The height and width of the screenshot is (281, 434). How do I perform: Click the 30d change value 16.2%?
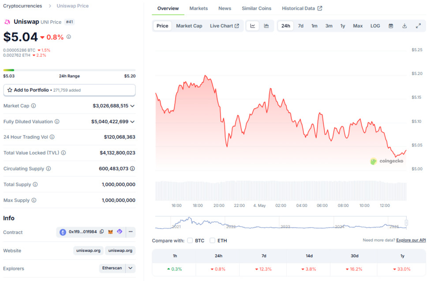(x=354, y=269)
